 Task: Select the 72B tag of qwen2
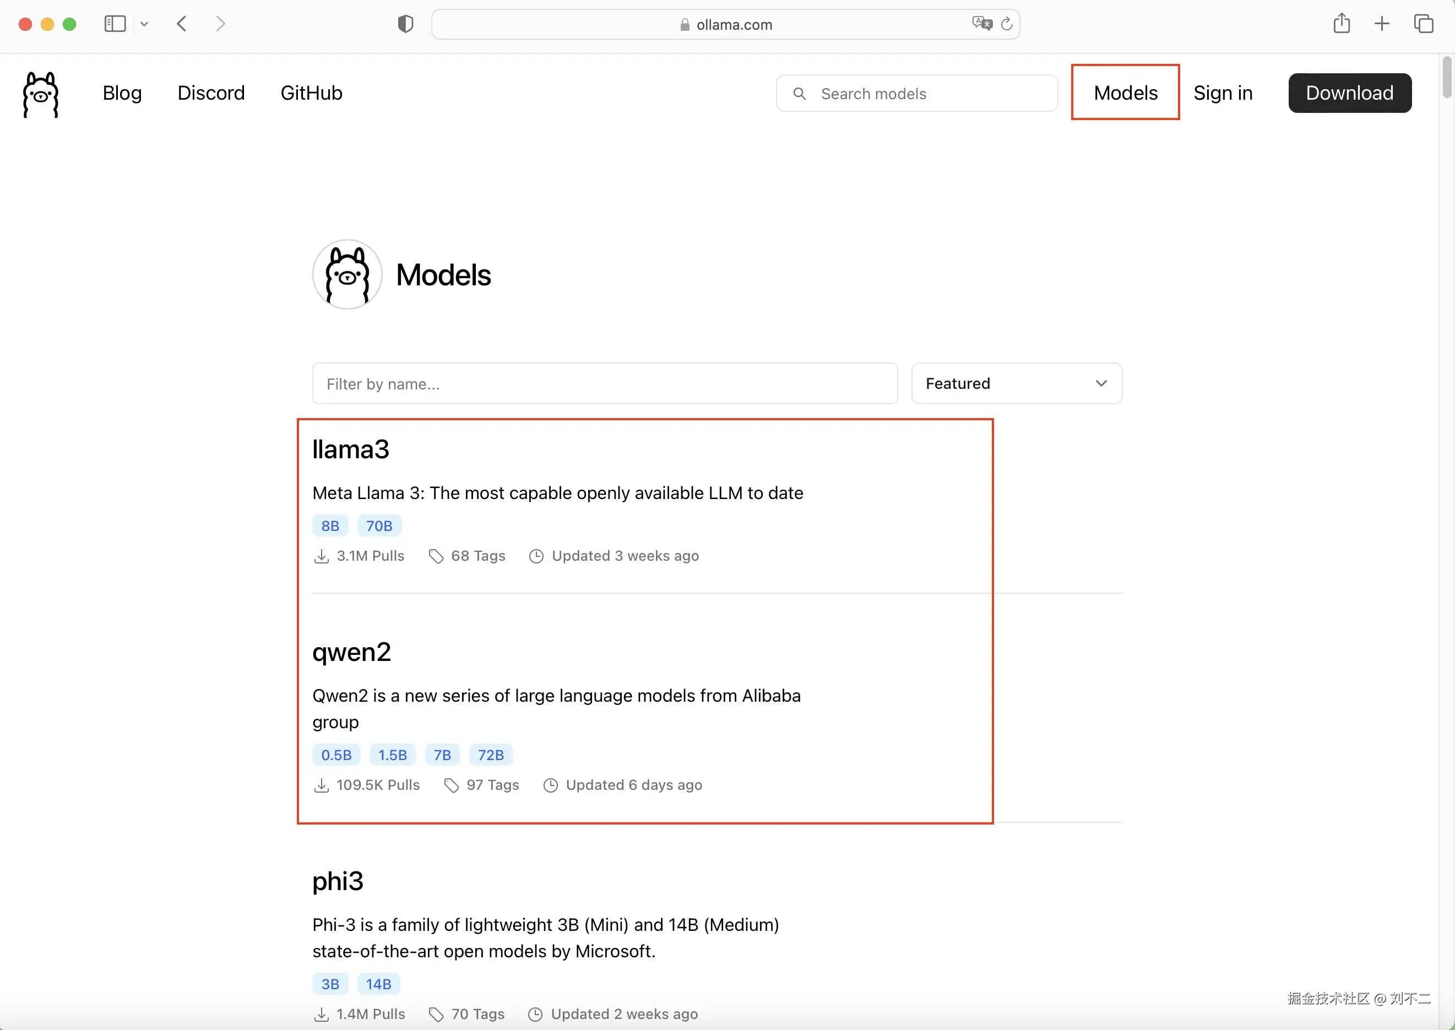[x=491, y=755]
